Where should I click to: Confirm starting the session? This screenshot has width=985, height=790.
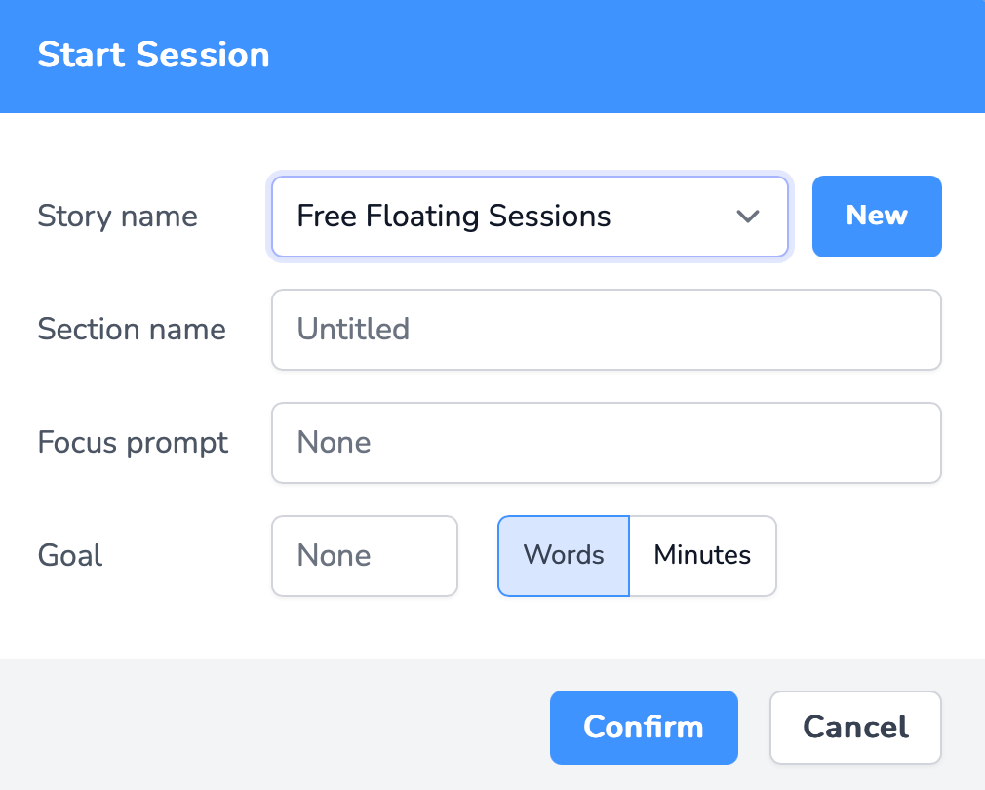(644, 728)
